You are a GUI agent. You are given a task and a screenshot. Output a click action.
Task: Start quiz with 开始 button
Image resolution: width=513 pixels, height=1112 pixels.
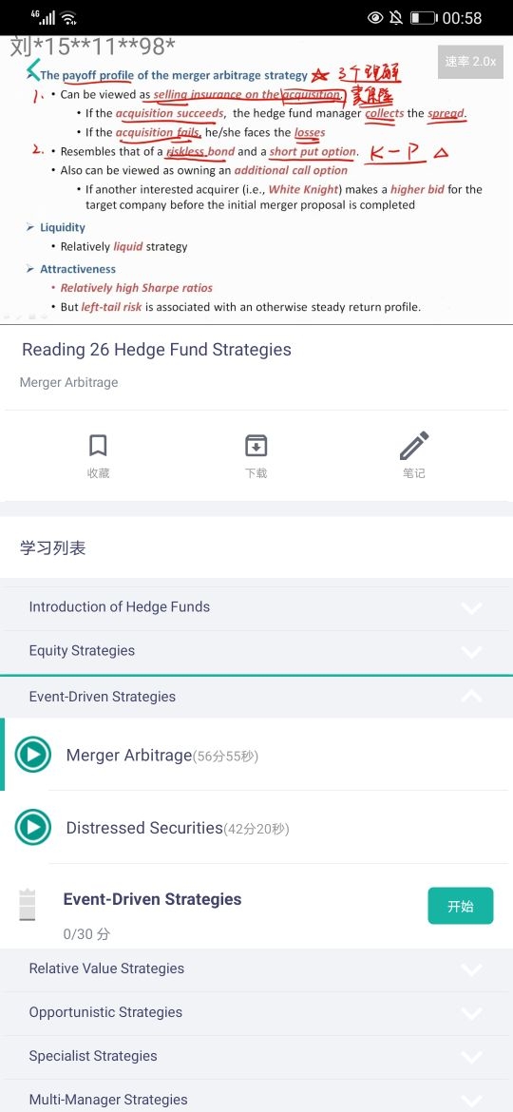tap(461, 906)
